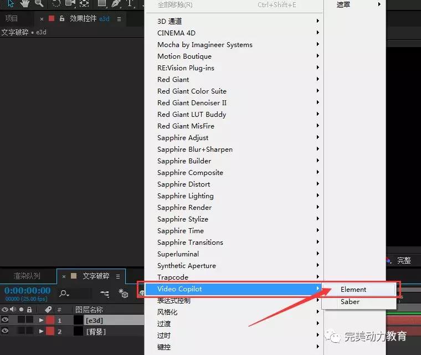Select the [e3d] layer name

click(x=95, y=321)
